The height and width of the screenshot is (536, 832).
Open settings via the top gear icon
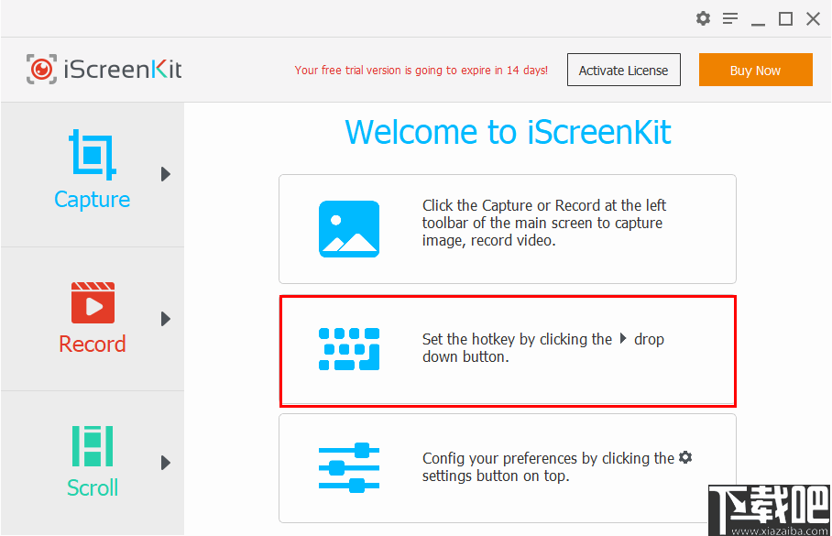(703, 18)
